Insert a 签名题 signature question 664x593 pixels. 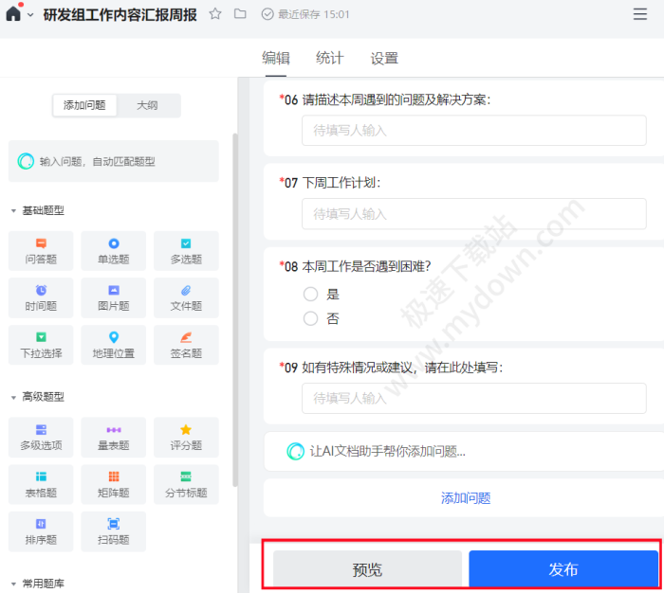point(186,345)
